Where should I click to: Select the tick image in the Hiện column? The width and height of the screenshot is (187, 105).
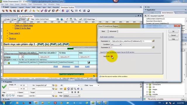[89, 62]
